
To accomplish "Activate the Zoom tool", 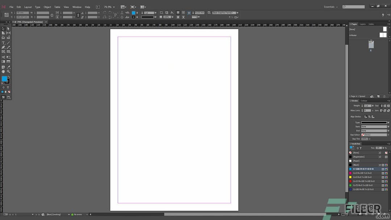I will pyautogui.click(x=8, y=71).
